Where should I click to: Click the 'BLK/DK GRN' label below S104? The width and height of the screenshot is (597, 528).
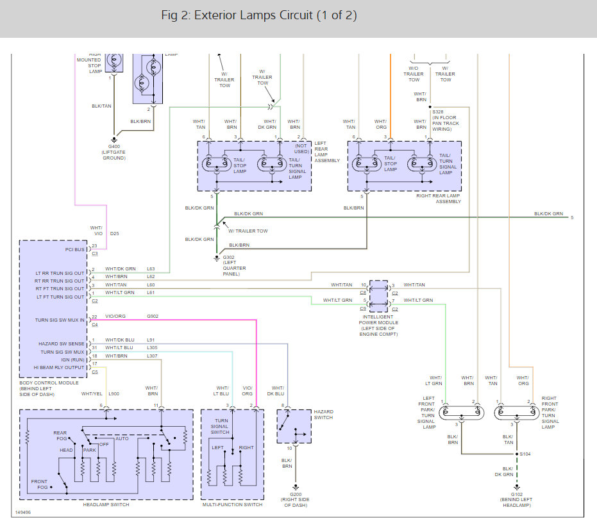[x=504, y=472]
